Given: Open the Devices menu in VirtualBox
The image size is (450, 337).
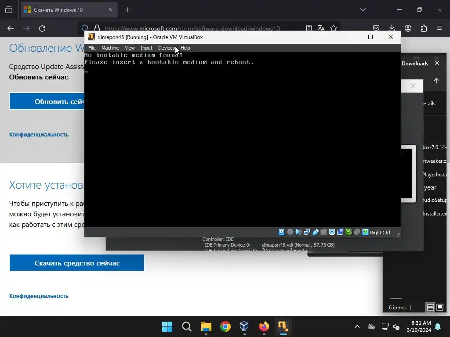Looking at the screenshot, I should [166, 48].
